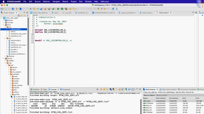Switch to the Problems tab

pos(35,89)
